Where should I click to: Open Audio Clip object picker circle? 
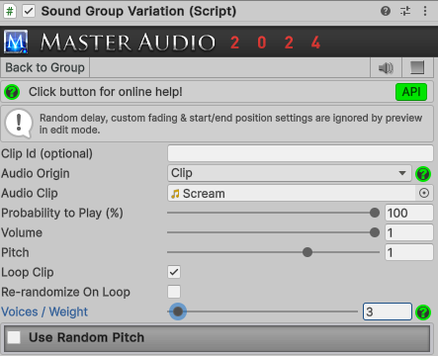point(424,193)
